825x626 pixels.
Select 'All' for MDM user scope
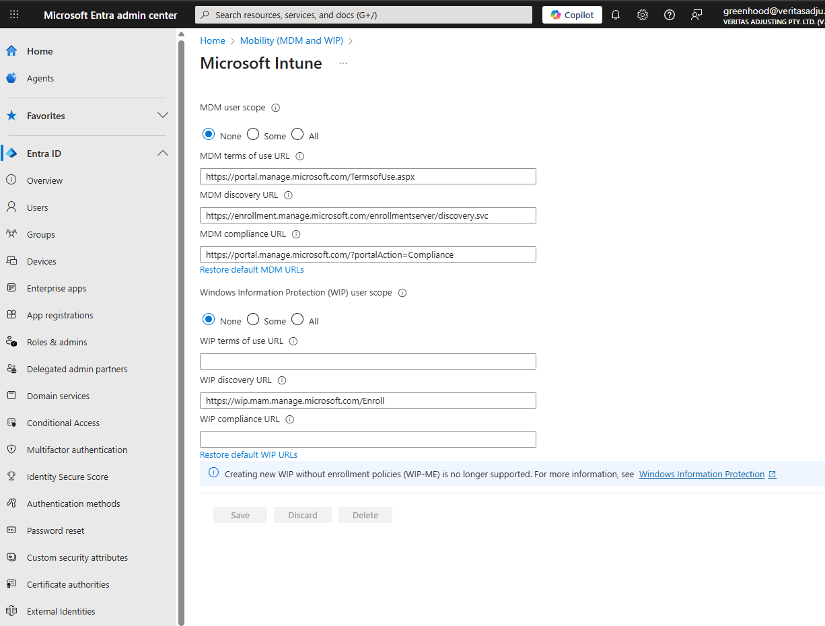[297, 135]
